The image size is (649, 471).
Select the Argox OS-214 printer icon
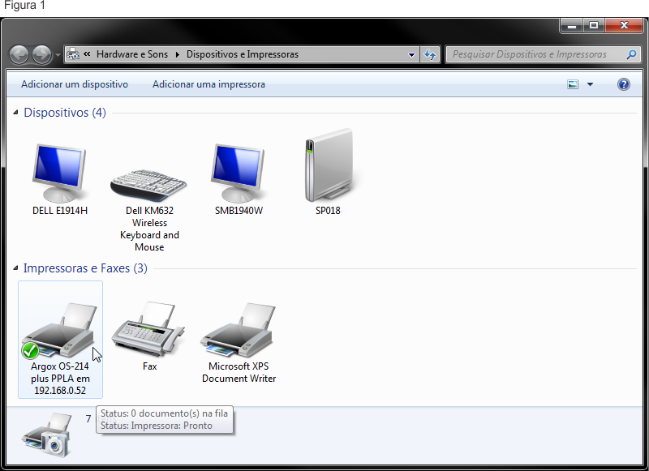59,331
